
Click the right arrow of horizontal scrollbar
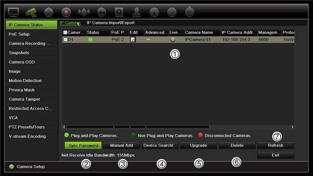[x=292, y=127]
